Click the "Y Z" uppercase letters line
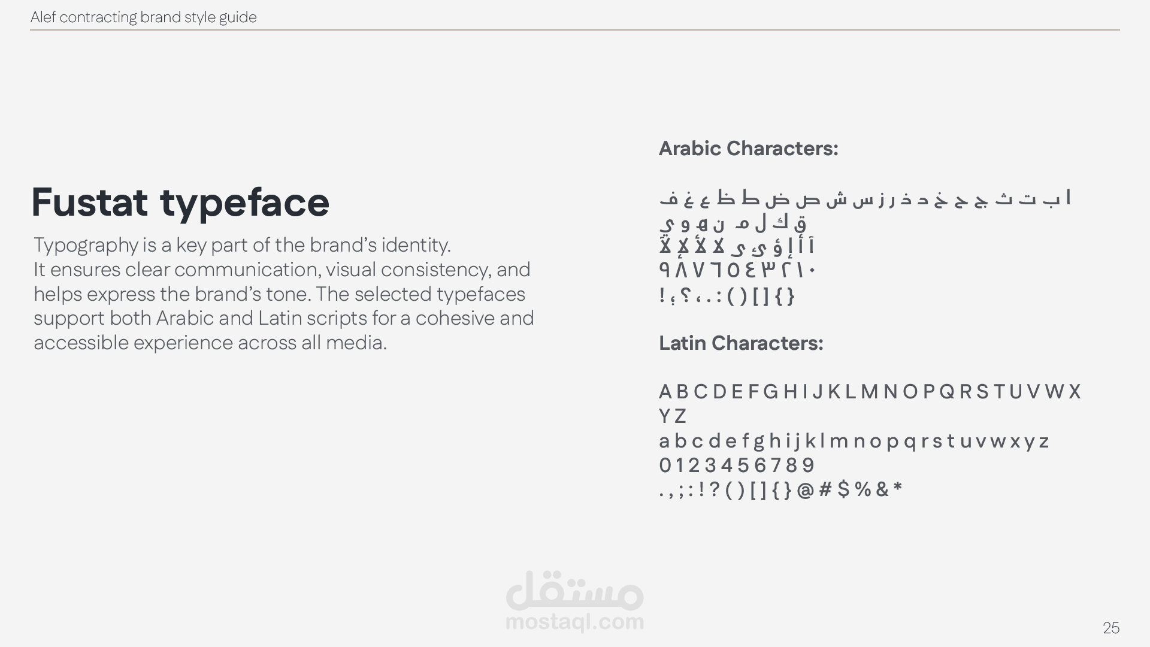This screenshot has height=647, width=1150. [673, 416]
